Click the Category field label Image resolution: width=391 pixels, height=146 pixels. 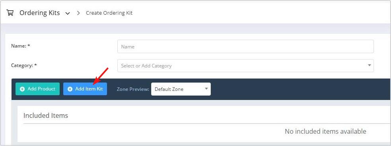point(24,65)
